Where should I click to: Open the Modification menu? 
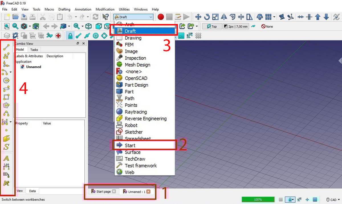(x=105, y=9)
